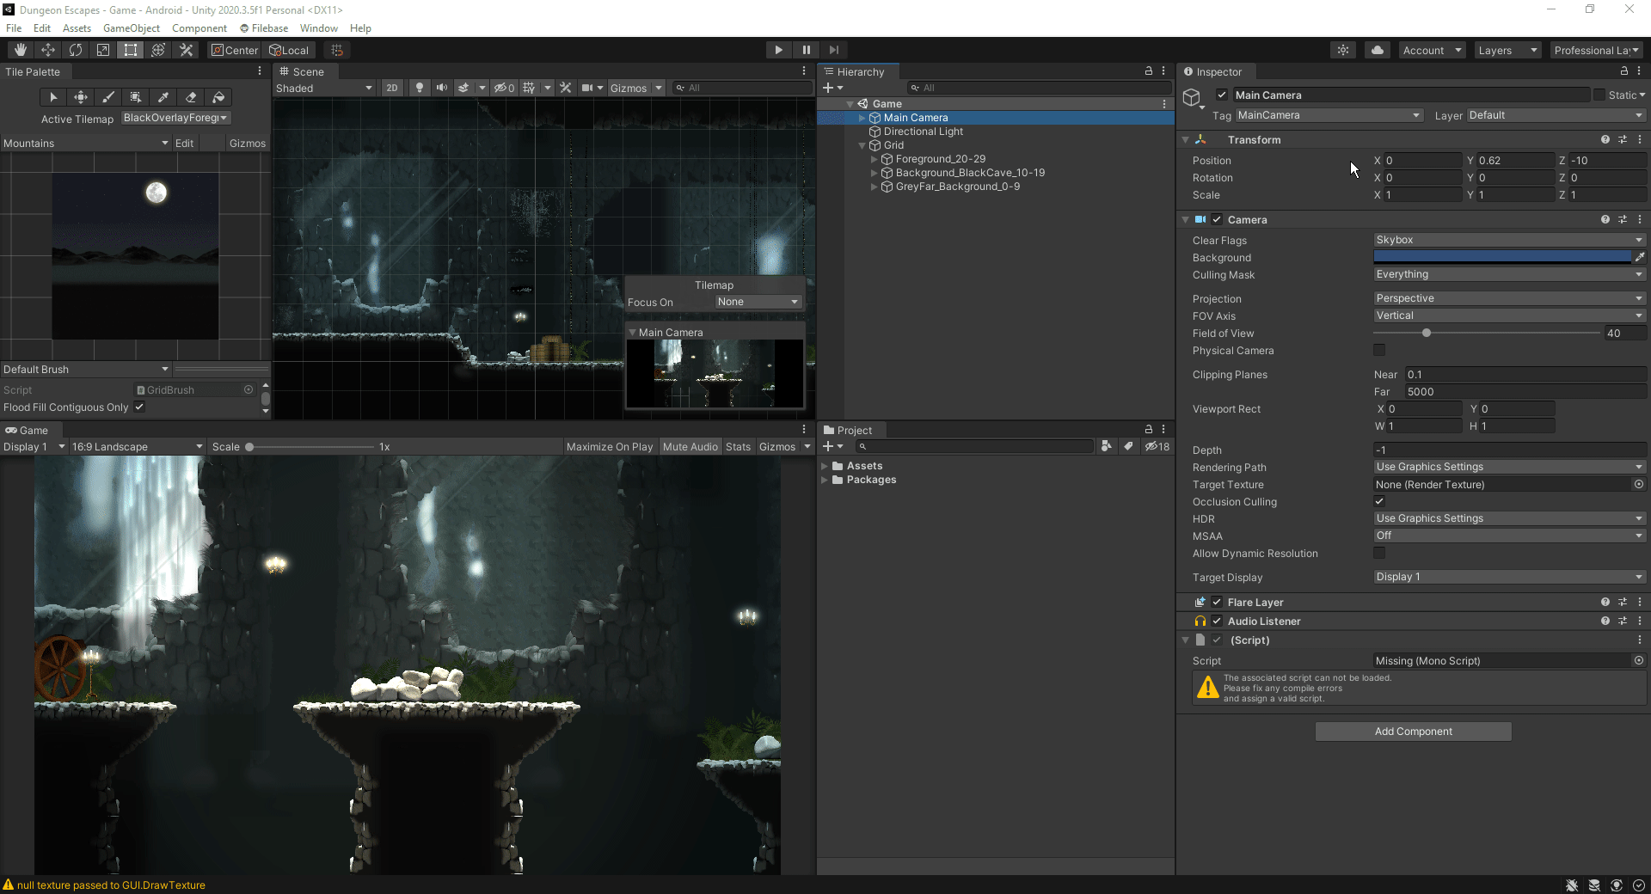Pick the Tile Palette paintbrush tool

[x=108, y=97]
